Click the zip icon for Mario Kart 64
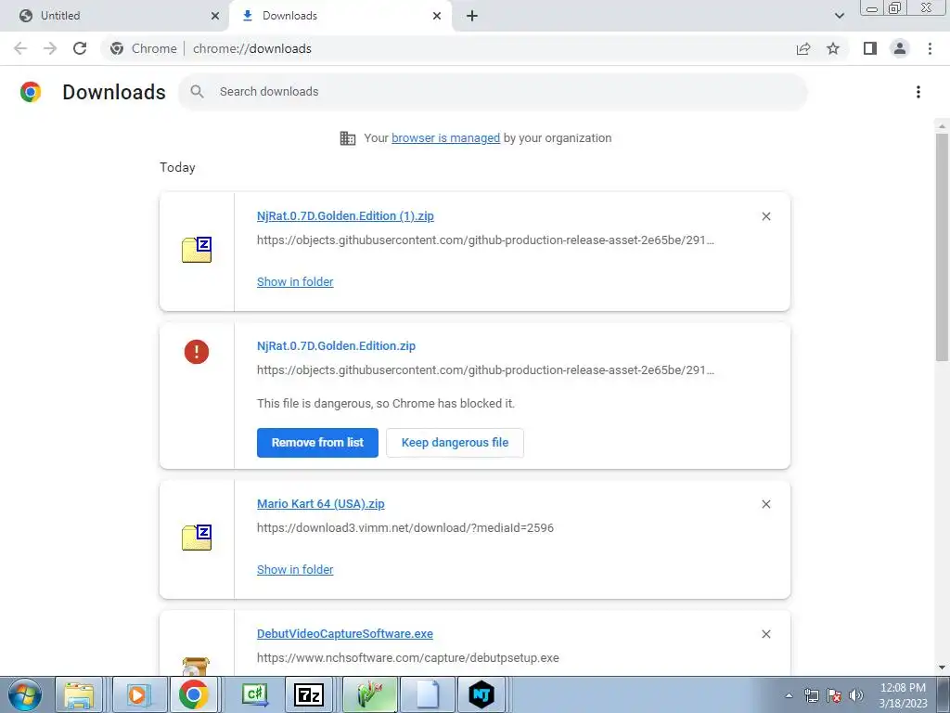The width and height of the screenshot is (950, 713). (197, 538)
